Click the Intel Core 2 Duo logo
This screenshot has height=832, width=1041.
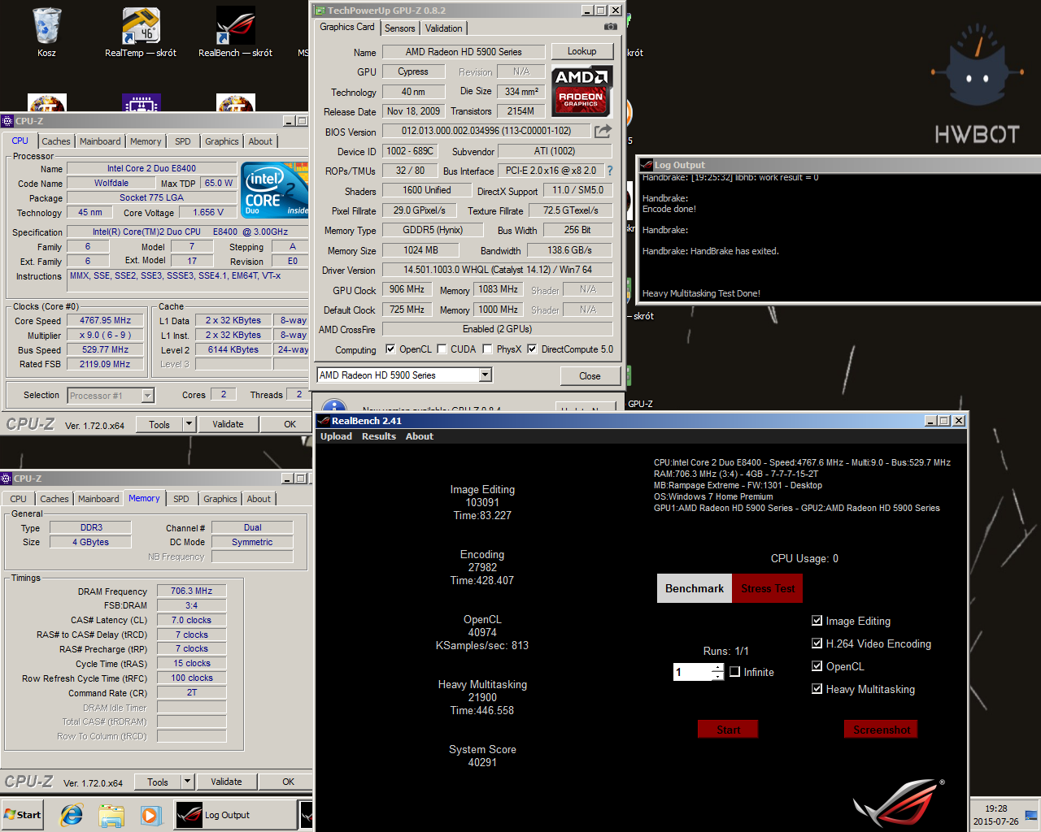point(275,189)
